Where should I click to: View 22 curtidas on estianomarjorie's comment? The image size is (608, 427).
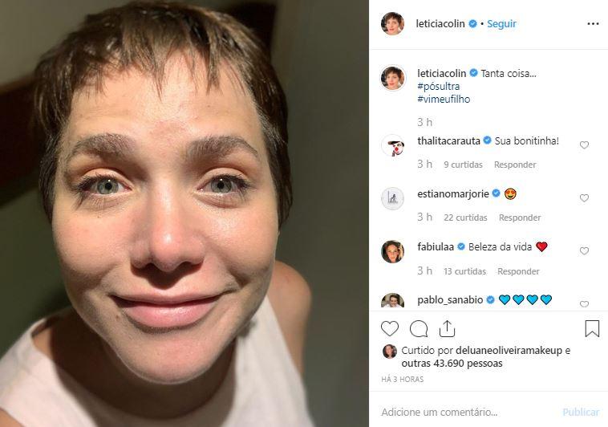coord(465,218)
